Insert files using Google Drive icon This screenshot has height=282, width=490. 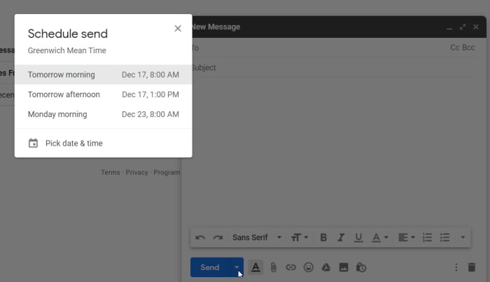(x=326, y=267)
